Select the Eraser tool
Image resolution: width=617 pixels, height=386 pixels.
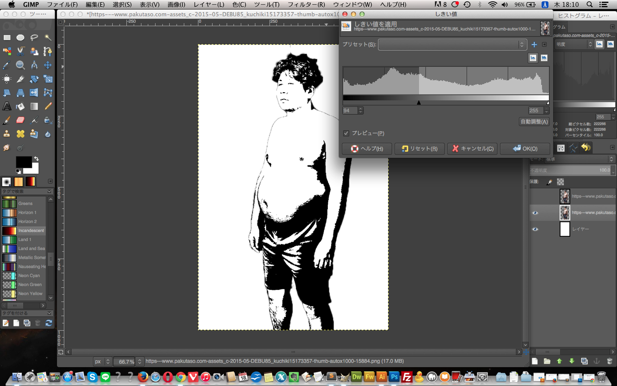[20, 120]
